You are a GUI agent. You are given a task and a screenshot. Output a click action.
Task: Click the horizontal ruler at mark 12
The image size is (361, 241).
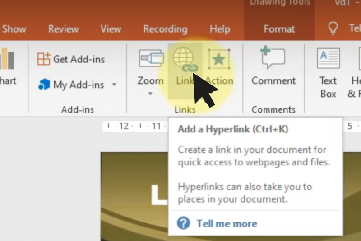pyautogui.click(x=124, y=126)
